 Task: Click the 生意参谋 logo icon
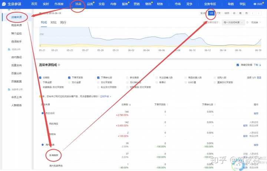pyautogui.click(x=4, y=3)
